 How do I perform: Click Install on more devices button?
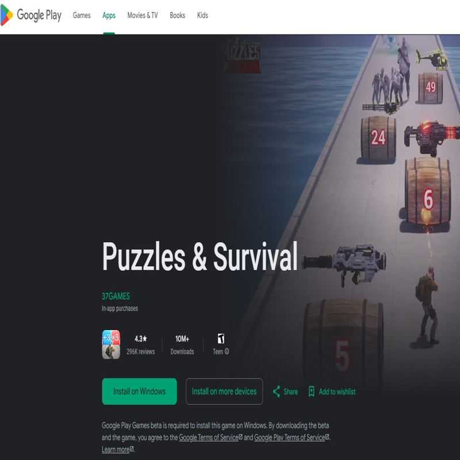224,392
